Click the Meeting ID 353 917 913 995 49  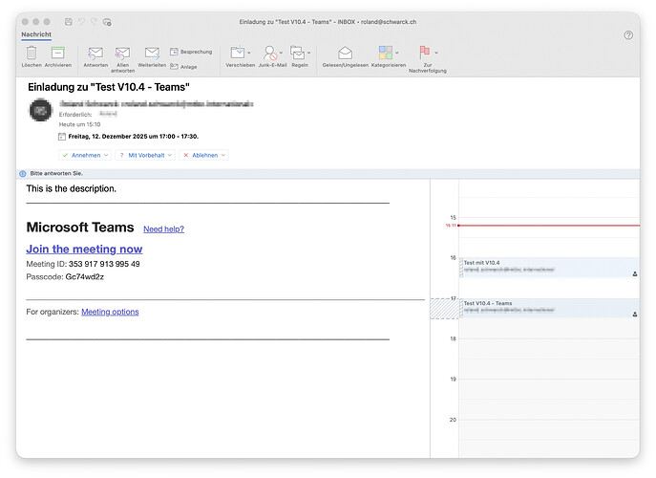pyautogui.click(x=83, y=264)
